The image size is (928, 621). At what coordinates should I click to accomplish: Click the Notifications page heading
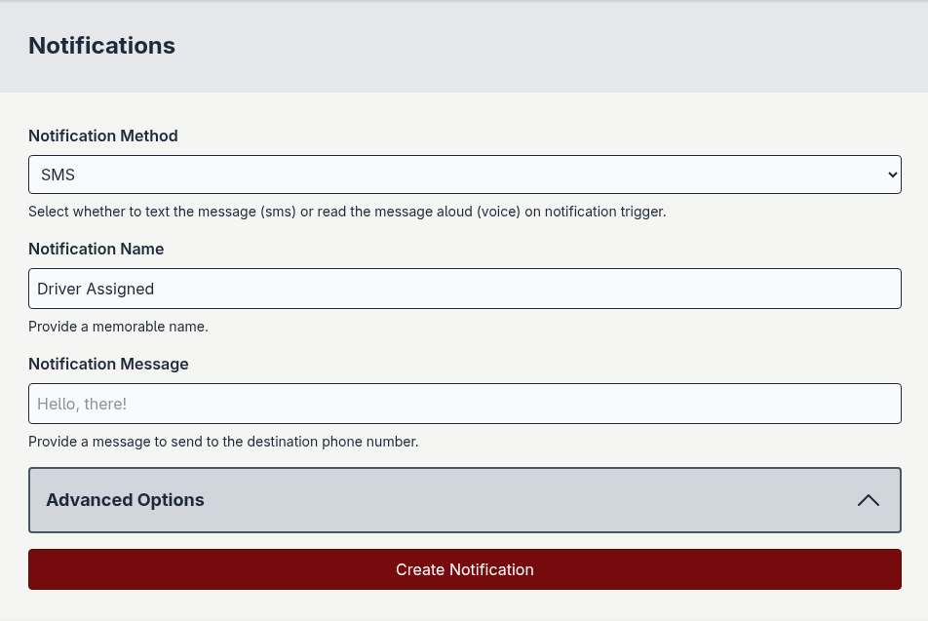(101, 45)
